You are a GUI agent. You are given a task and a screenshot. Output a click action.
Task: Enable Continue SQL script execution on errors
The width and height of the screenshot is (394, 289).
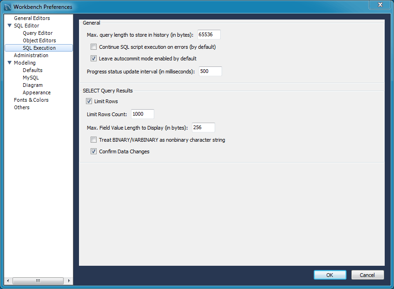[93, 47]
